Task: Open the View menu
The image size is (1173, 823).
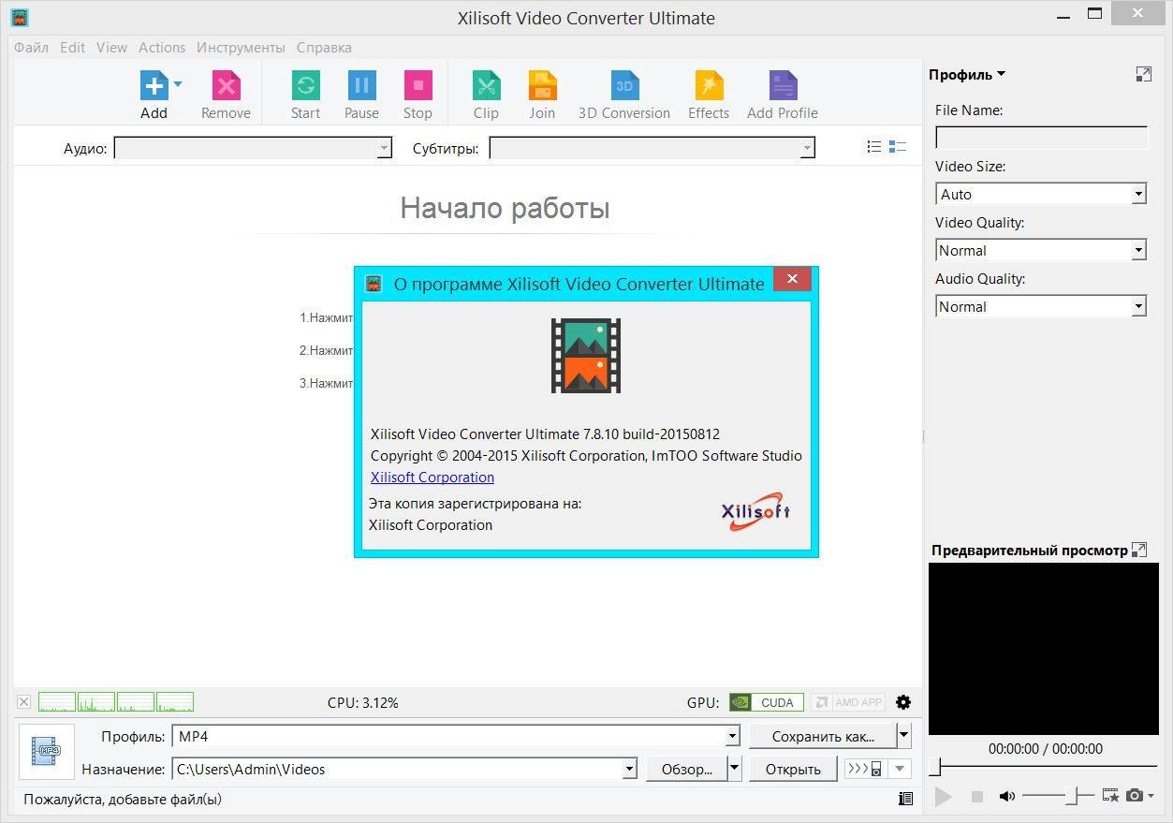Action: 111,48
